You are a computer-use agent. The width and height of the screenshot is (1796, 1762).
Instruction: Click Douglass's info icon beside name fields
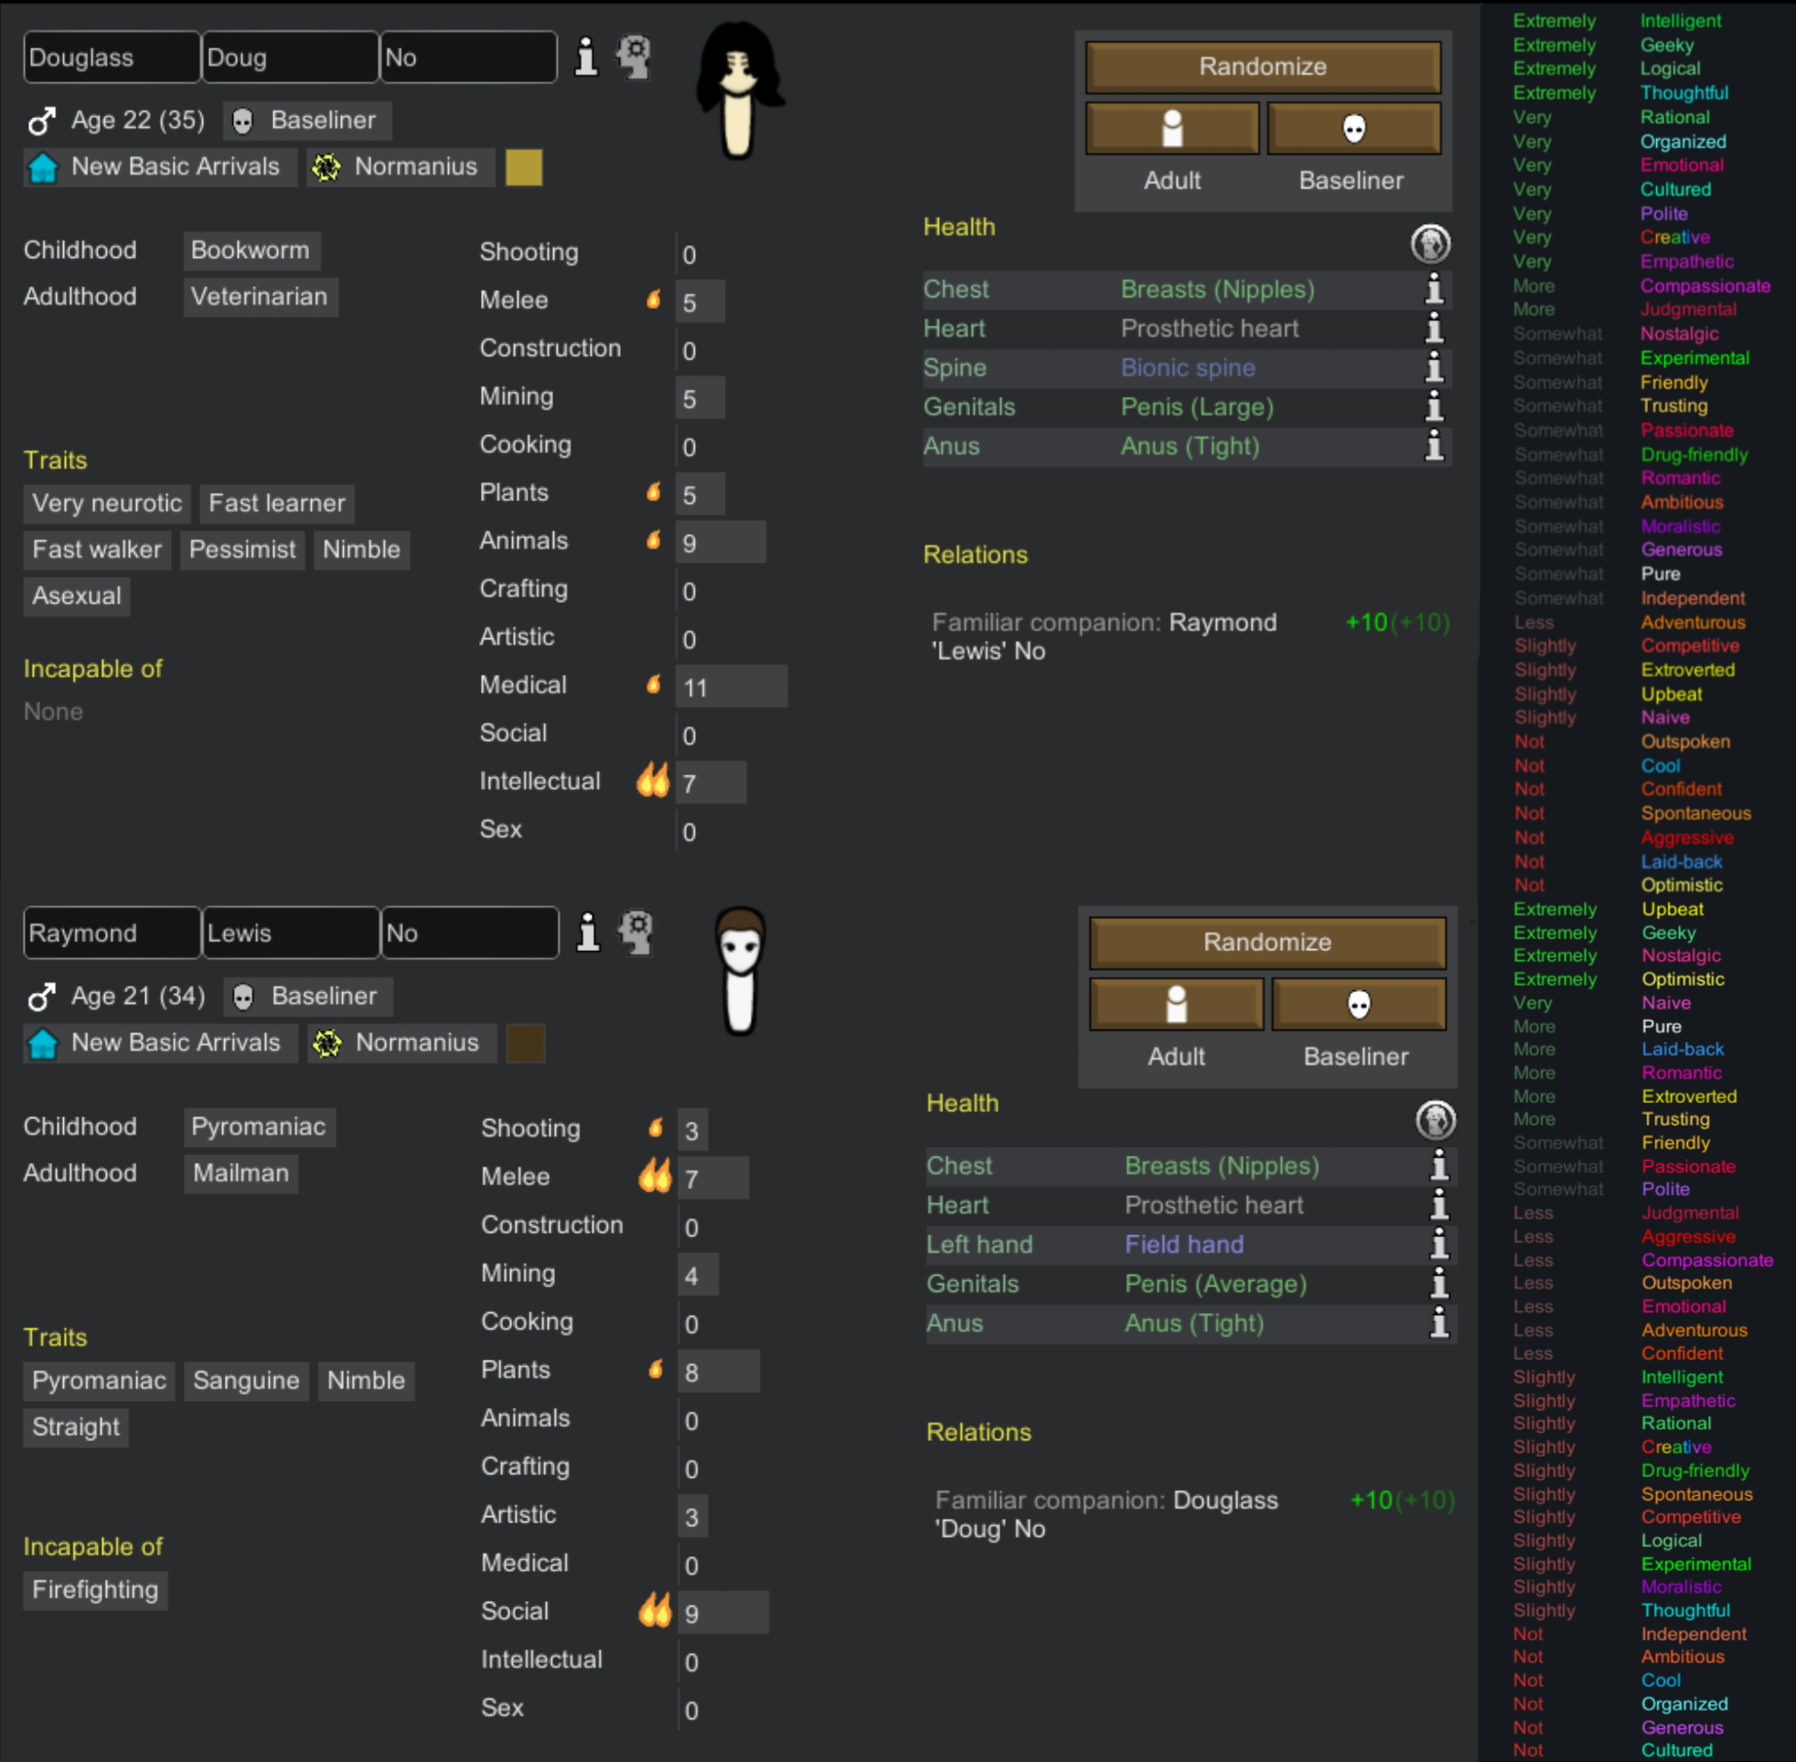click(586, 58)
